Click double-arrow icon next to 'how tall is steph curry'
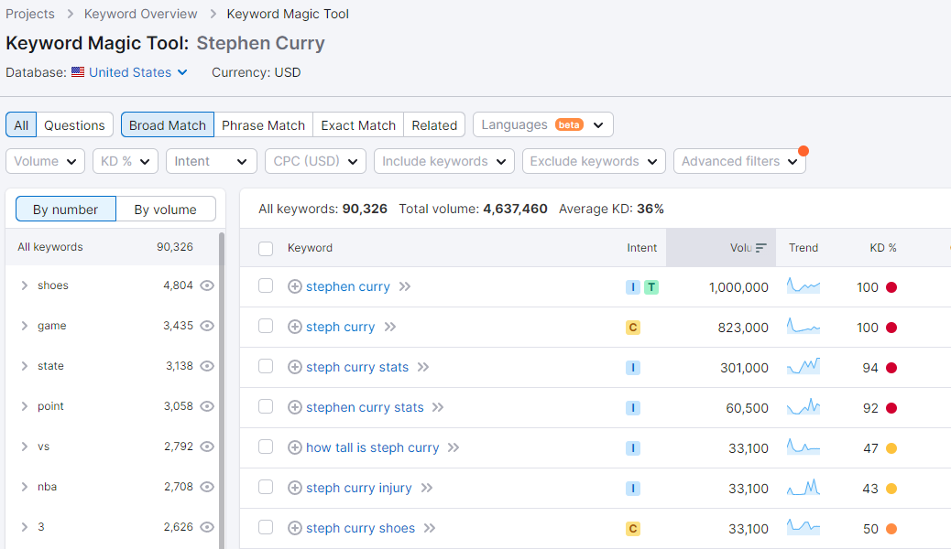 [x=454, y=447]
